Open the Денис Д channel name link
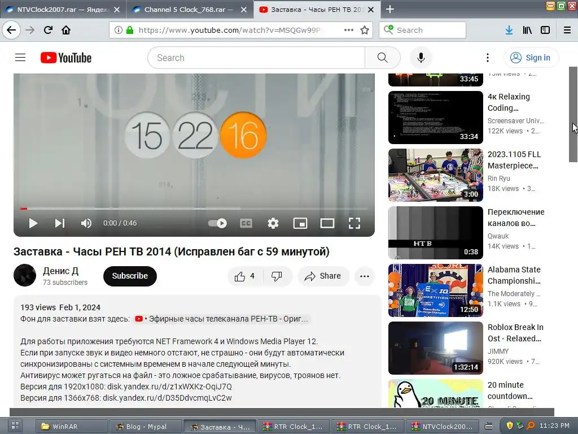Viewport: 578px width, 434px height. (60, 271)
